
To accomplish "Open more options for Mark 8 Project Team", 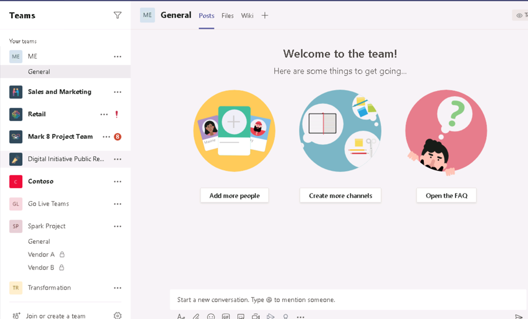I will [x=106, y=137].
